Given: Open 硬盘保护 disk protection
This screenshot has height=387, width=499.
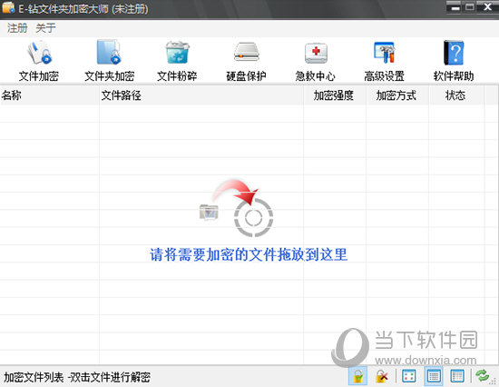Looking at the screenshot, I should point(246,61).
